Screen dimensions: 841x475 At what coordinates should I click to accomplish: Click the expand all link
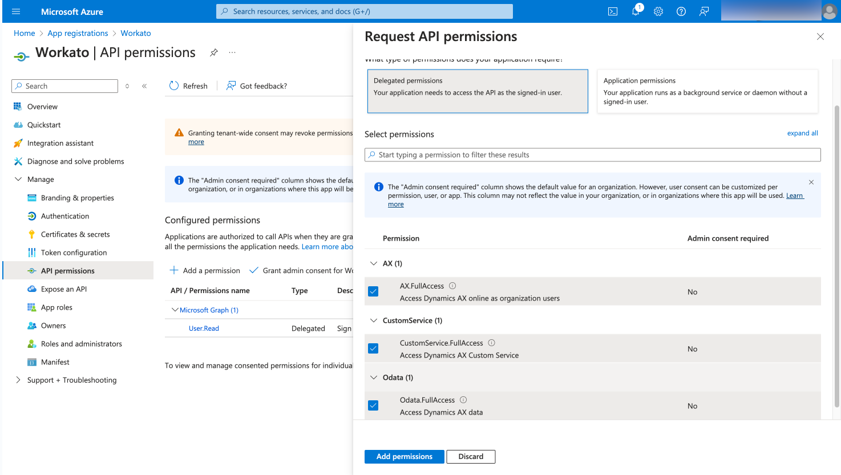(x=802, y=133)
